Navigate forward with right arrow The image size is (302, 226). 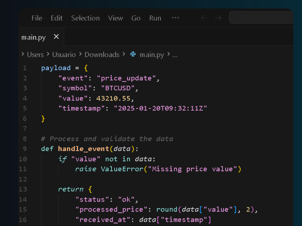pyautogui.click(x=218, y=18)
